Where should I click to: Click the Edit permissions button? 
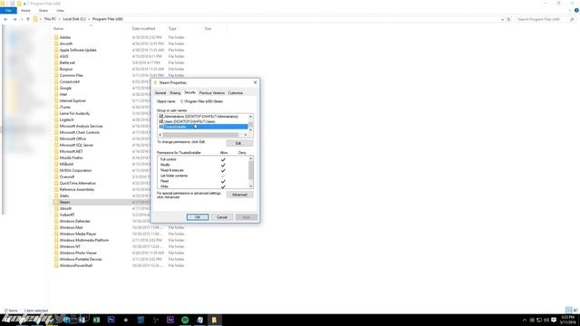pos(239,143)
